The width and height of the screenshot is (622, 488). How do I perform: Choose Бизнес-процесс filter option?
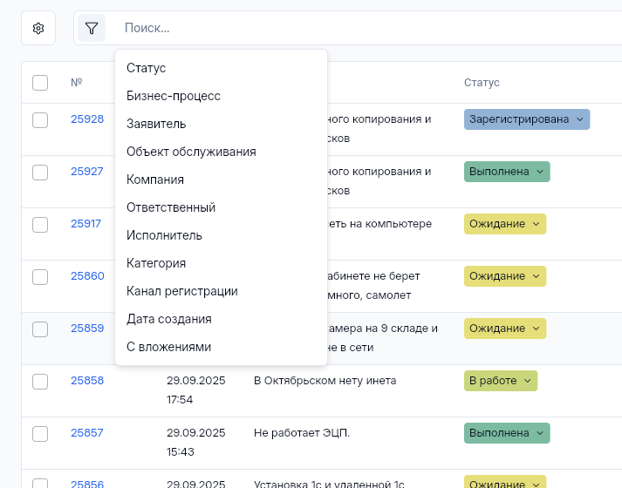tap(174, 96)
